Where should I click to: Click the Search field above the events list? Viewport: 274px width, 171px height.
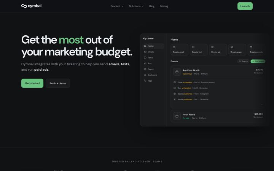[243, 61]
